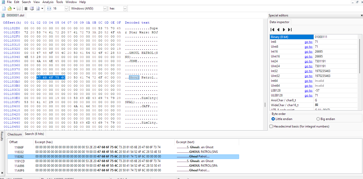Click 'go to:' link for UInt32
The image size is (363, 179).
pos(308,76)
